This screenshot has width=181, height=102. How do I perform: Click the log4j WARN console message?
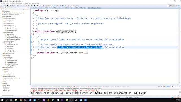coord(65,90)
